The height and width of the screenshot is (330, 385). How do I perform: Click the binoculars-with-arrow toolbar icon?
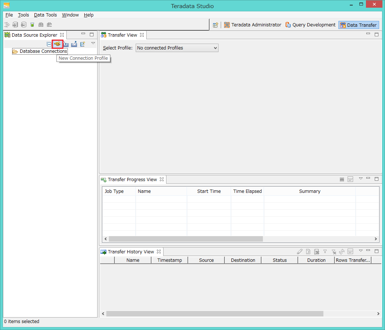[x=49, y=25]
